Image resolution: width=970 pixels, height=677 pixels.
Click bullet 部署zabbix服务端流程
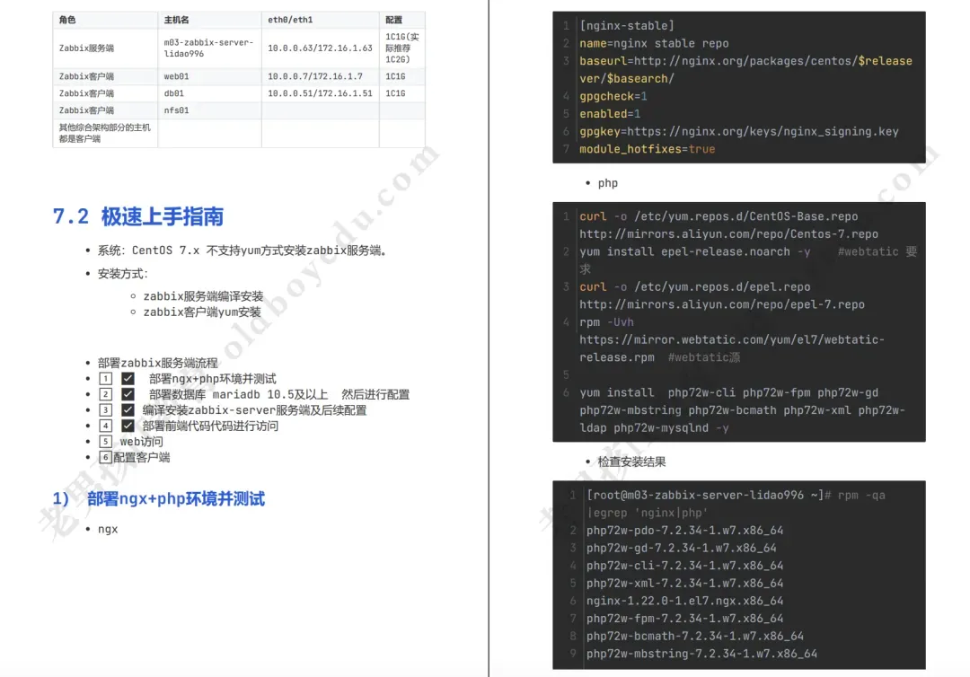(x=158, y=363)
